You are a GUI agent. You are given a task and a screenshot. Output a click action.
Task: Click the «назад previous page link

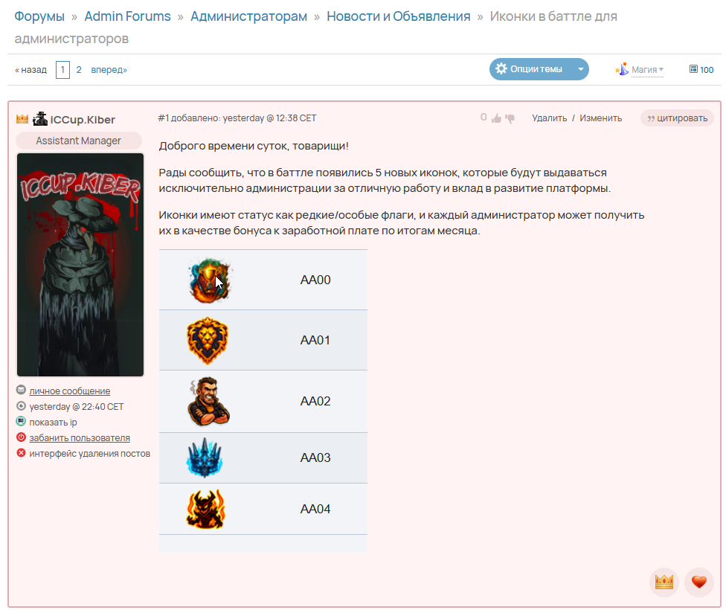(30, 70)
